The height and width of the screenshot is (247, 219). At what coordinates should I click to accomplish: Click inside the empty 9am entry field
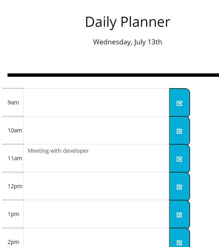(x=95, y=102)
